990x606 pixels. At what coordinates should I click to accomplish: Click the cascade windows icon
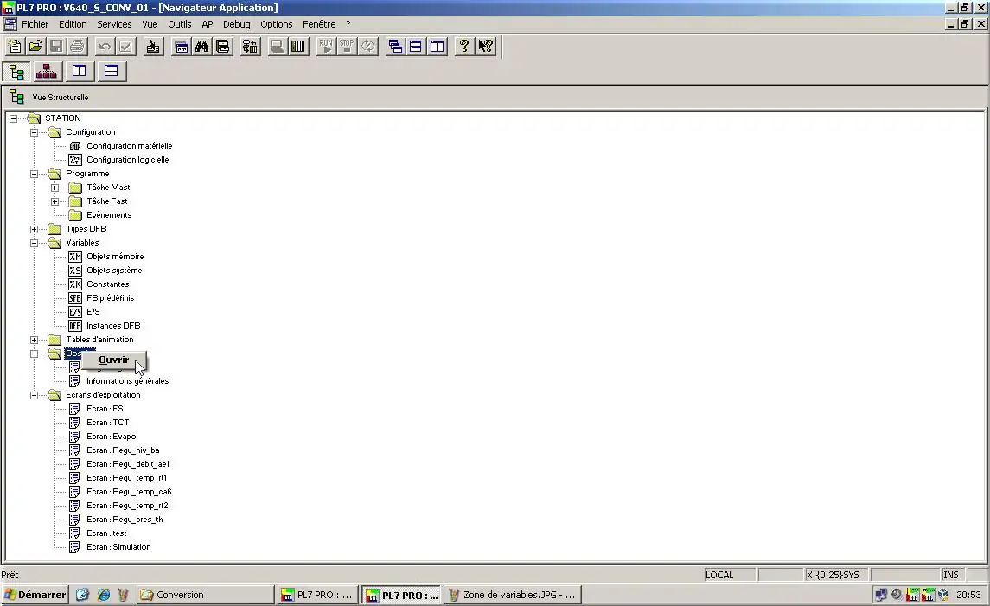click(x=395, y=46)
